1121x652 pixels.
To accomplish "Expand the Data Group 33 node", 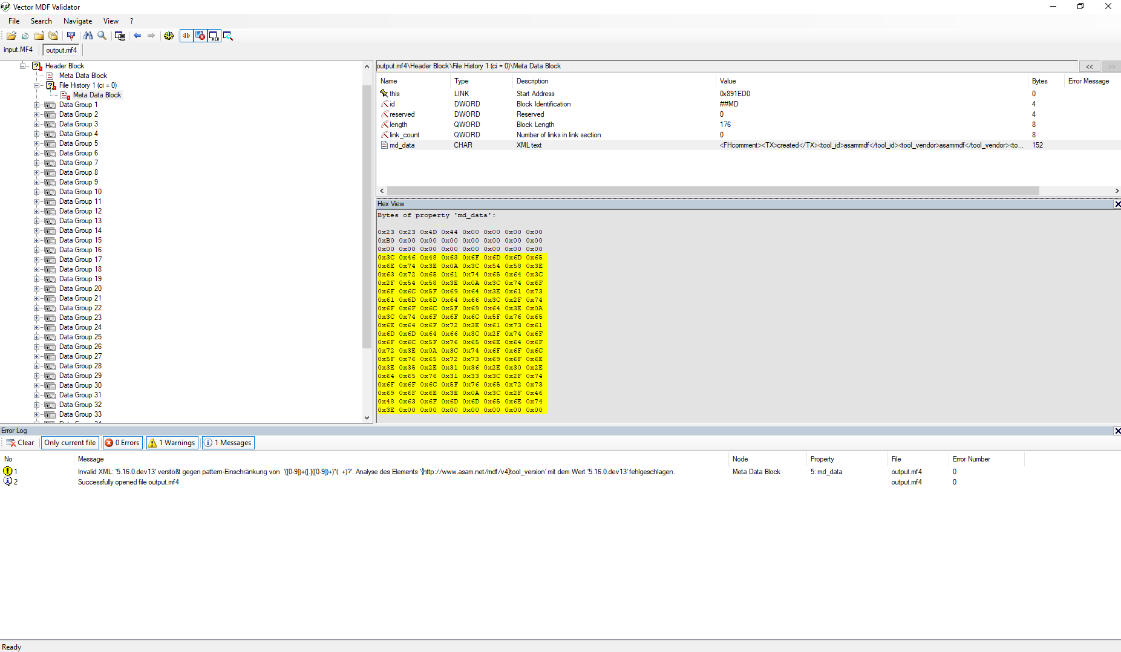I will coord(36,414).
